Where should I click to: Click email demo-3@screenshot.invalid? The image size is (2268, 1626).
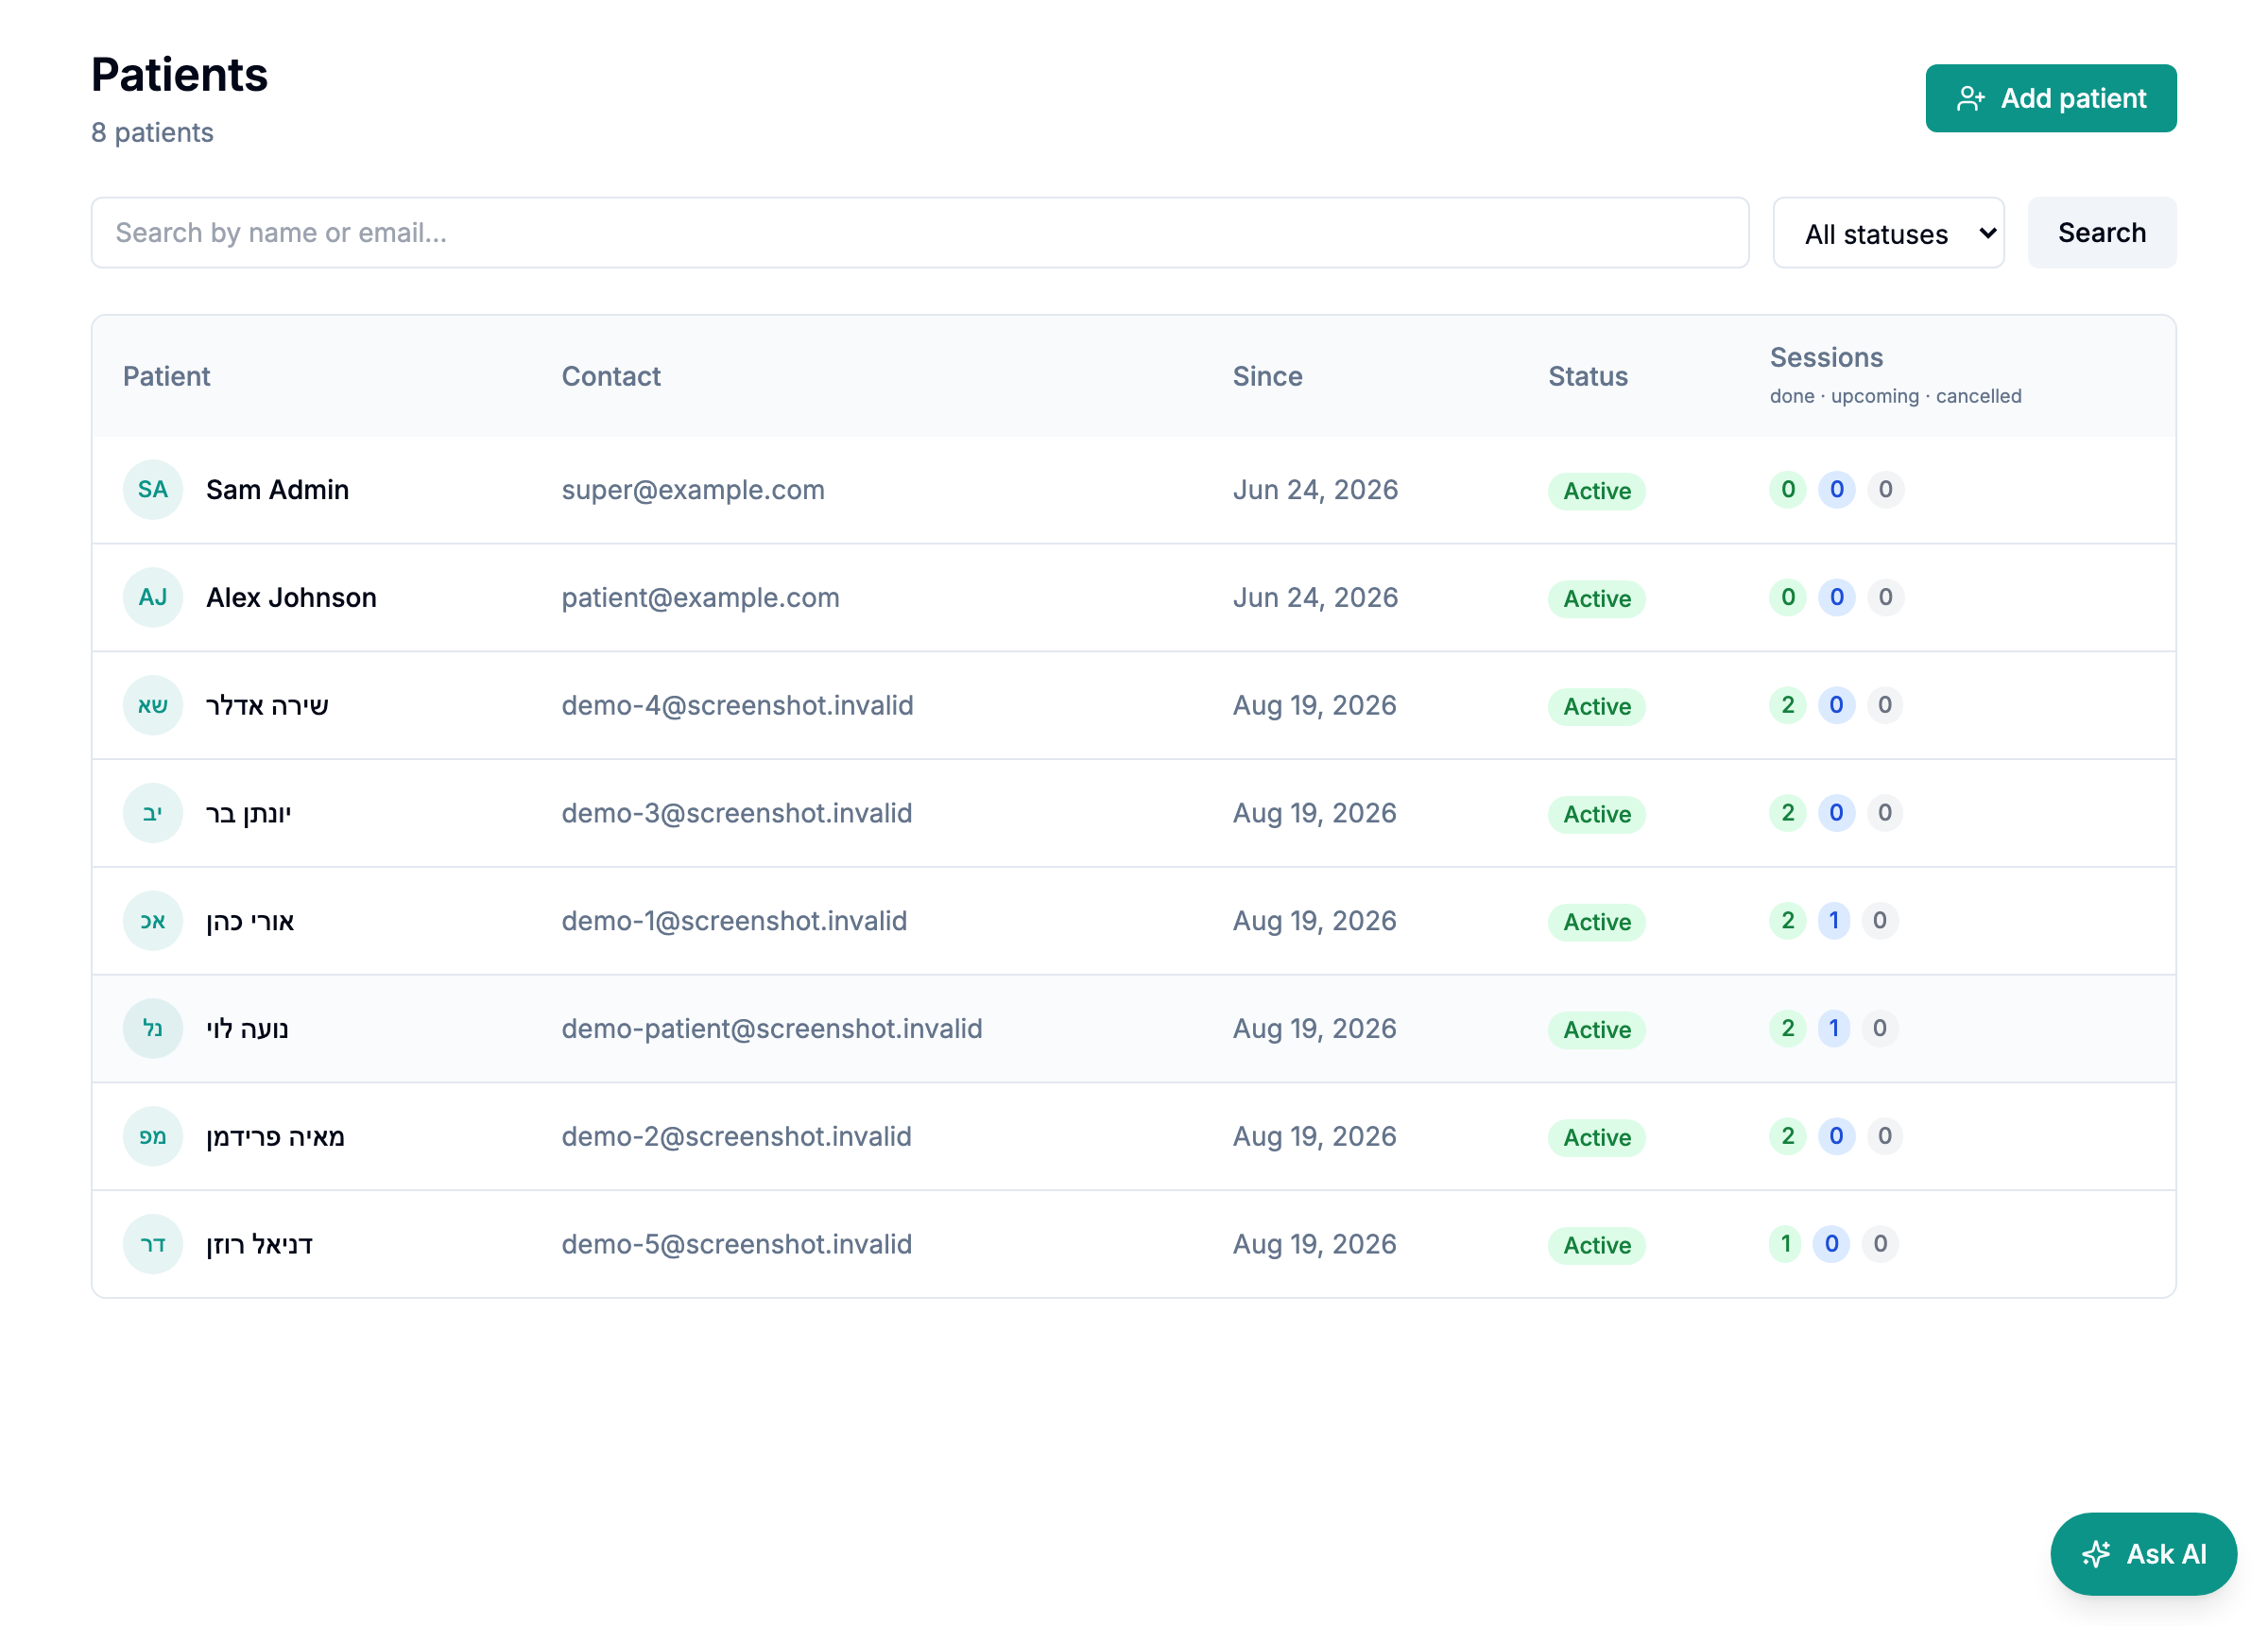tap(736, 812)
